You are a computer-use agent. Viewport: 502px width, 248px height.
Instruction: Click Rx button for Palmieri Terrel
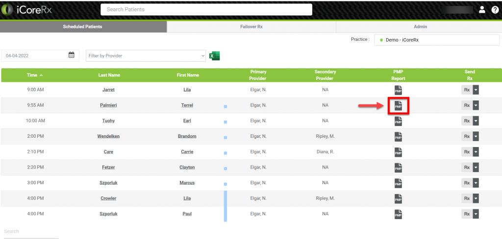(467, 105)
